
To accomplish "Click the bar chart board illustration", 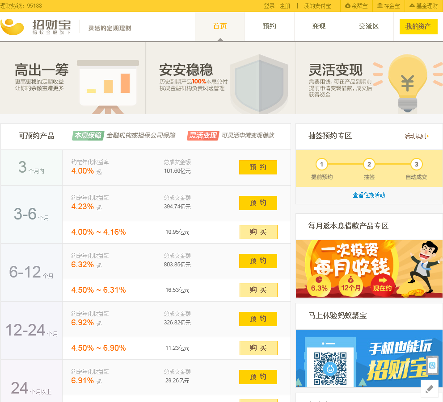I will click(x=108, y=86).
